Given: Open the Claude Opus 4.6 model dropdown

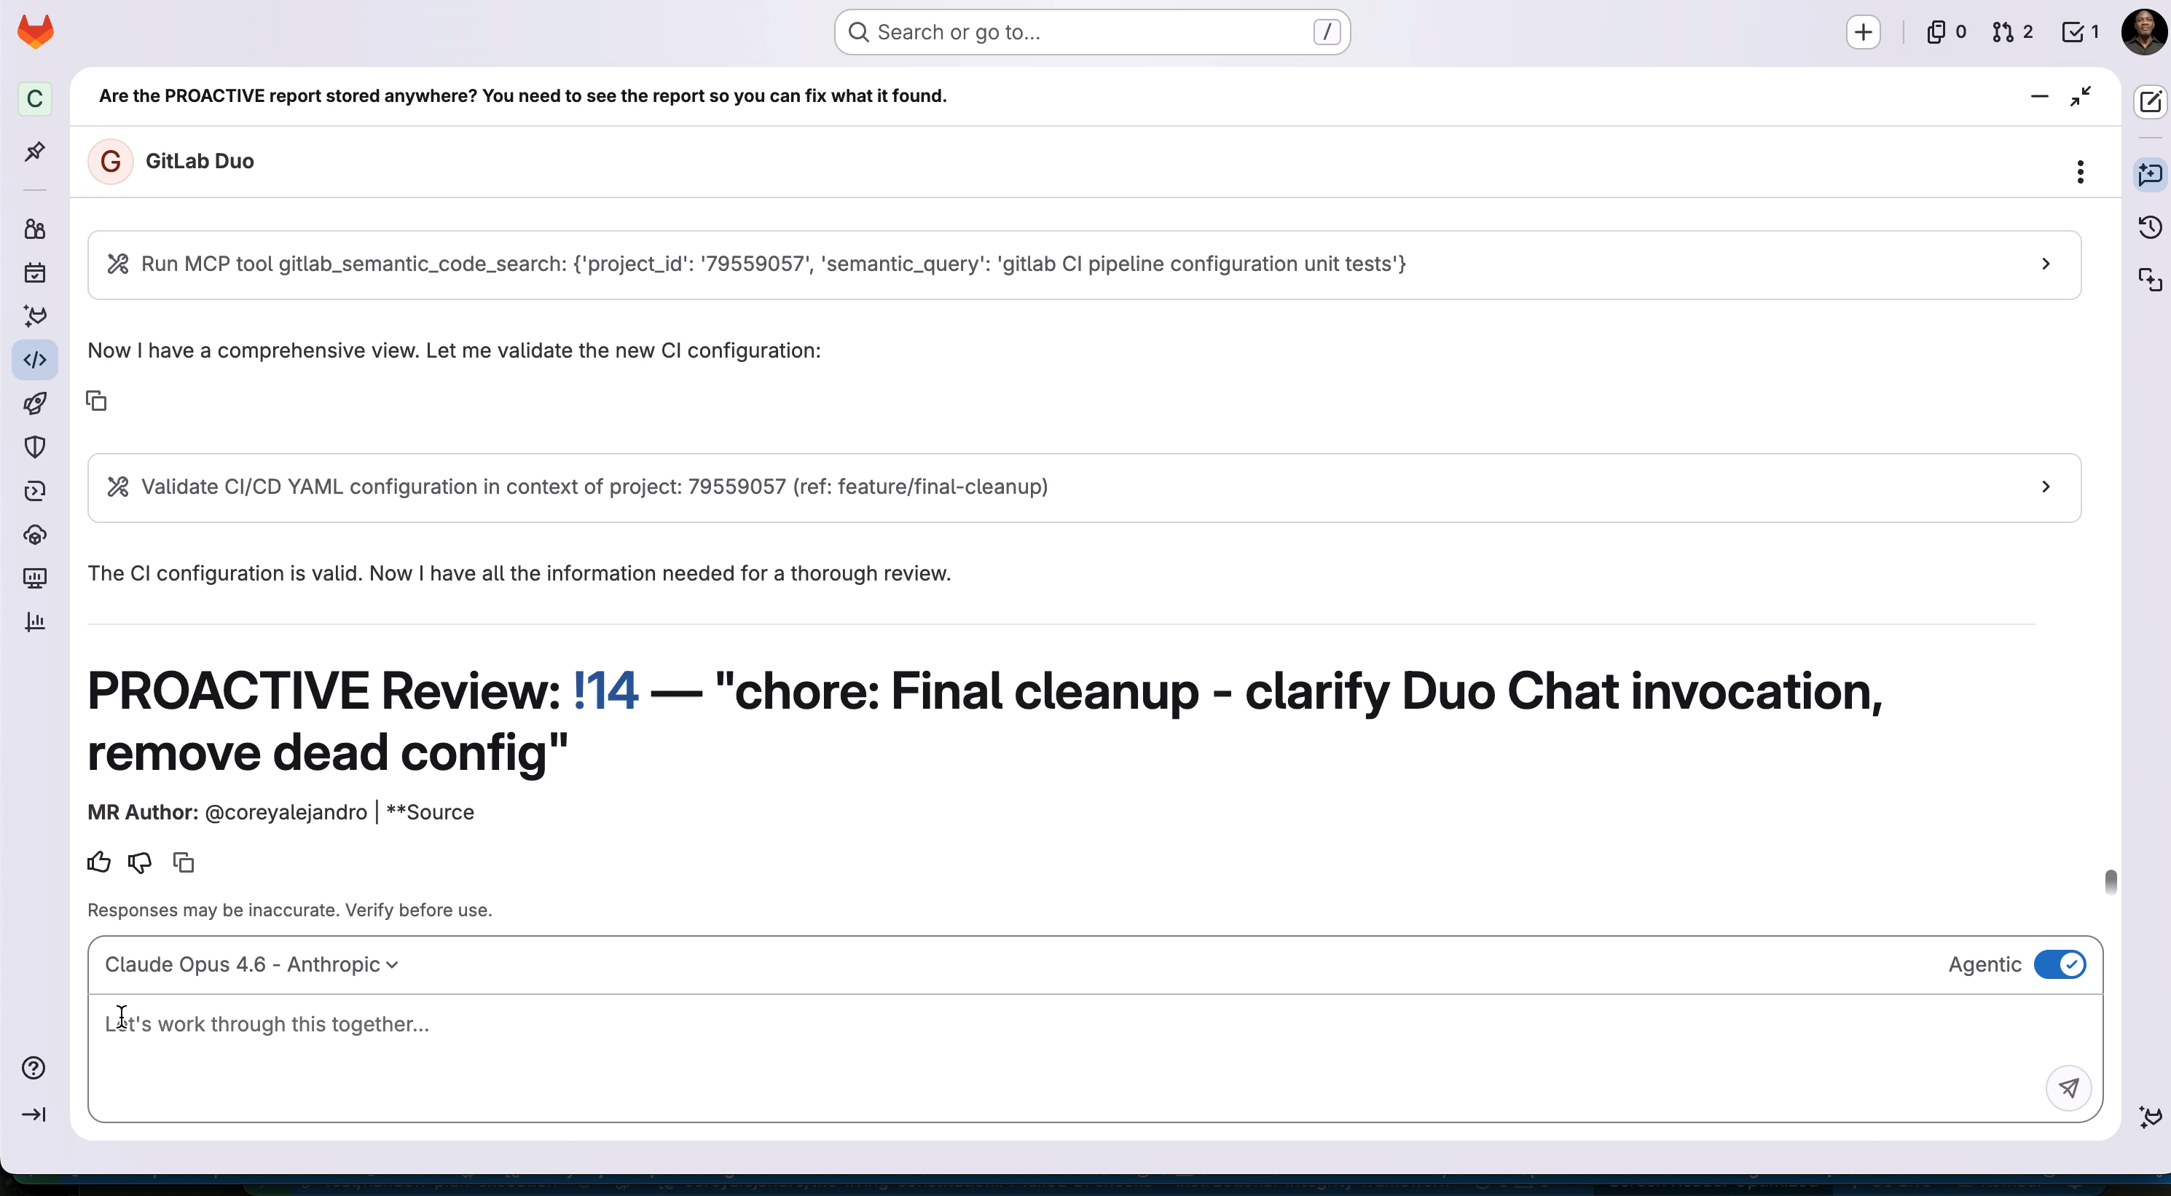Looking at the screenshot, I should click(x=251, y=964).
